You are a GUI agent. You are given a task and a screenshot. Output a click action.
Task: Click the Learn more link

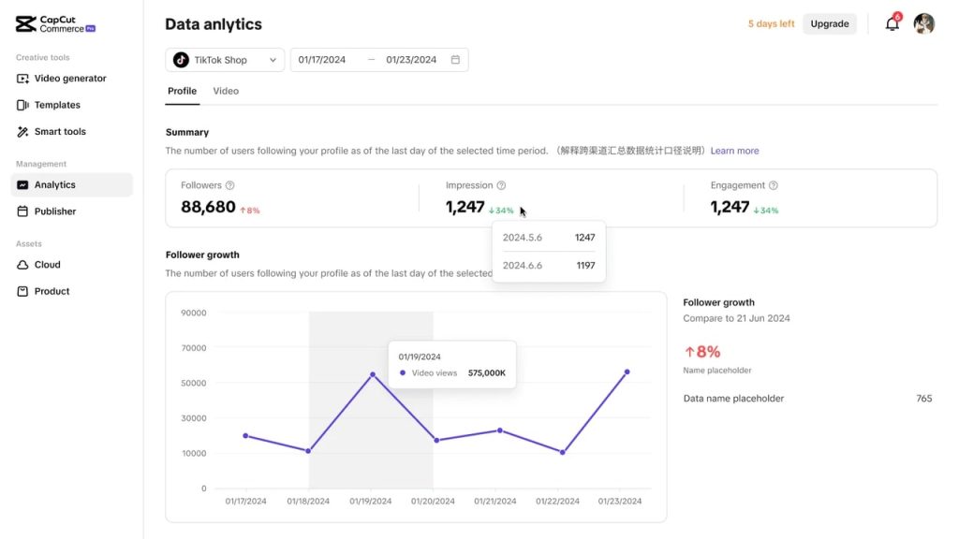coord(734,151)
